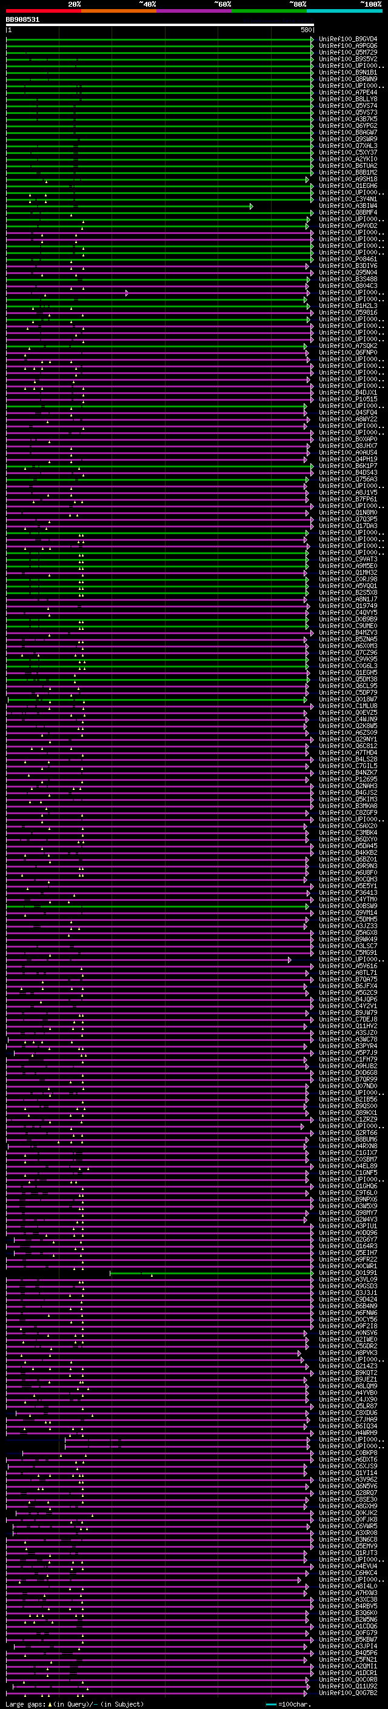Open hit UniRef100_Q5DM38

coord(348,680)
